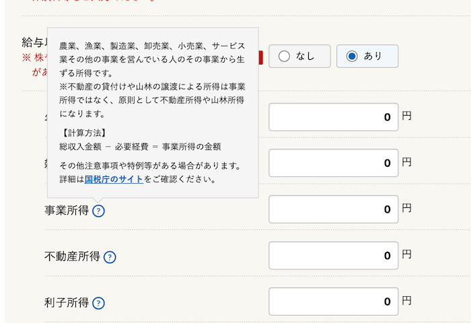Click the help icon next to 事業所得

(x=99, y=211)
